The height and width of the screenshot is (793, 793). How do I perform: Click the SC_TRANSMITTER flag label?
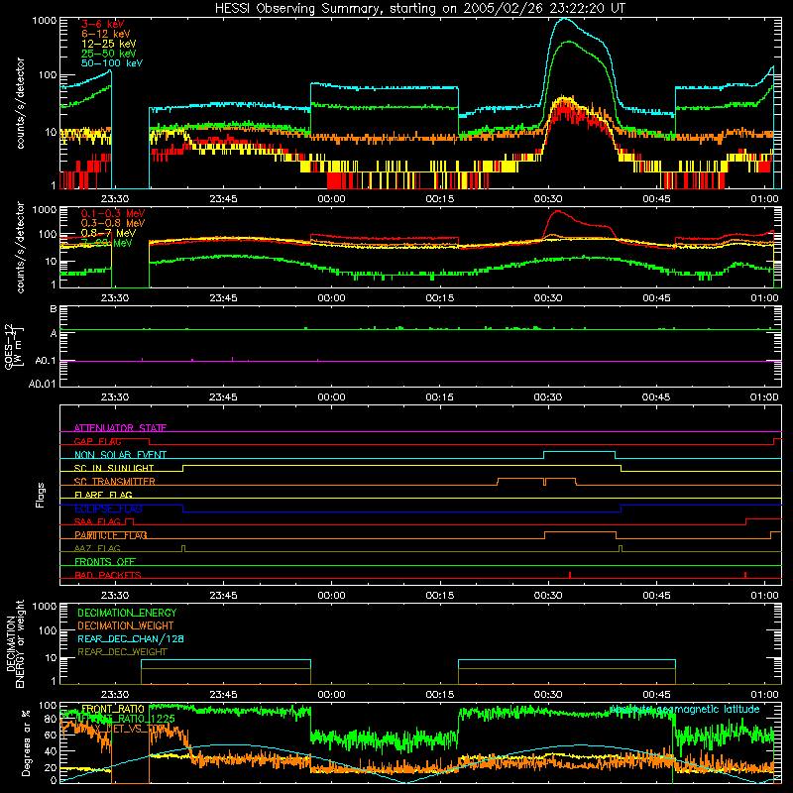(x=115, y=482)
